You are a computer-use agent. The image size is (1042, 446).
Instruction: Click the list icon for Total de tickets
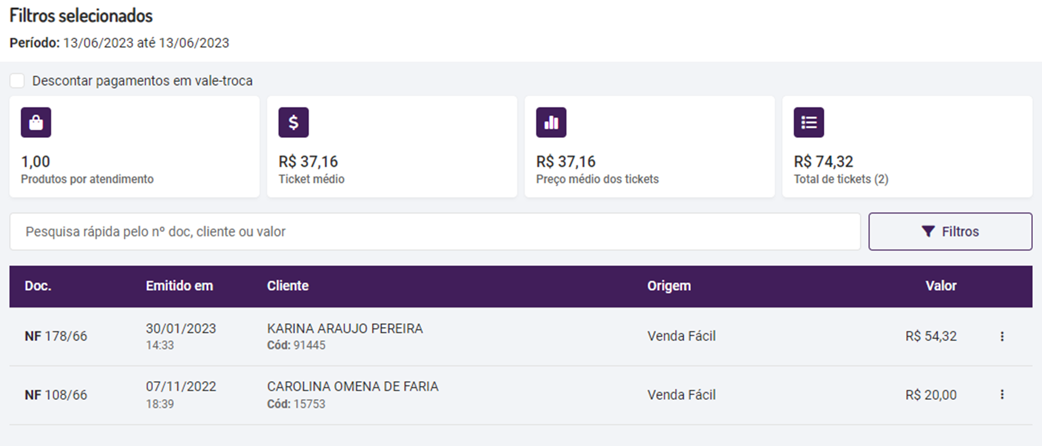pyautogui.click(x=808, y=123)
